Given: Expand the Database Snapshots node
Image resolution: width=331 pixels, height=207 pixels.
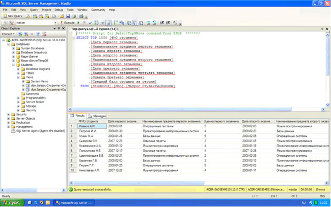Looking at the screenshot, I should tap(13, 52).
